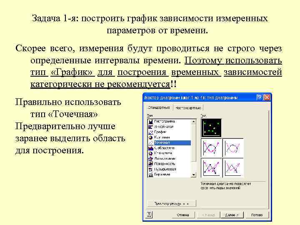Choose the straight lines with markers subtype
The width and height of the screenshot is (300, 225).
211,168
